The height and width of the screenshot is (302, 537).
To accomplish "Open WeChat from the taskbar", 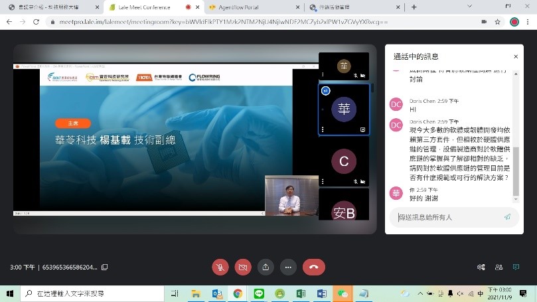I will tap(343, 293).
